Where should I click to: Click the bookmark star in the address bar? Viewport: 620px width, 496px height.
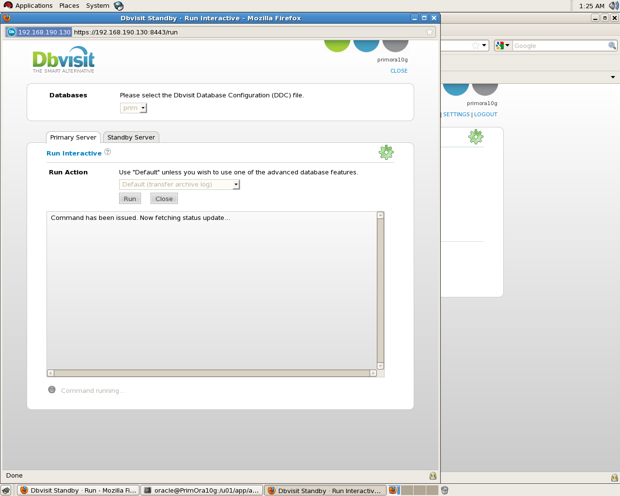coord(429,32)
